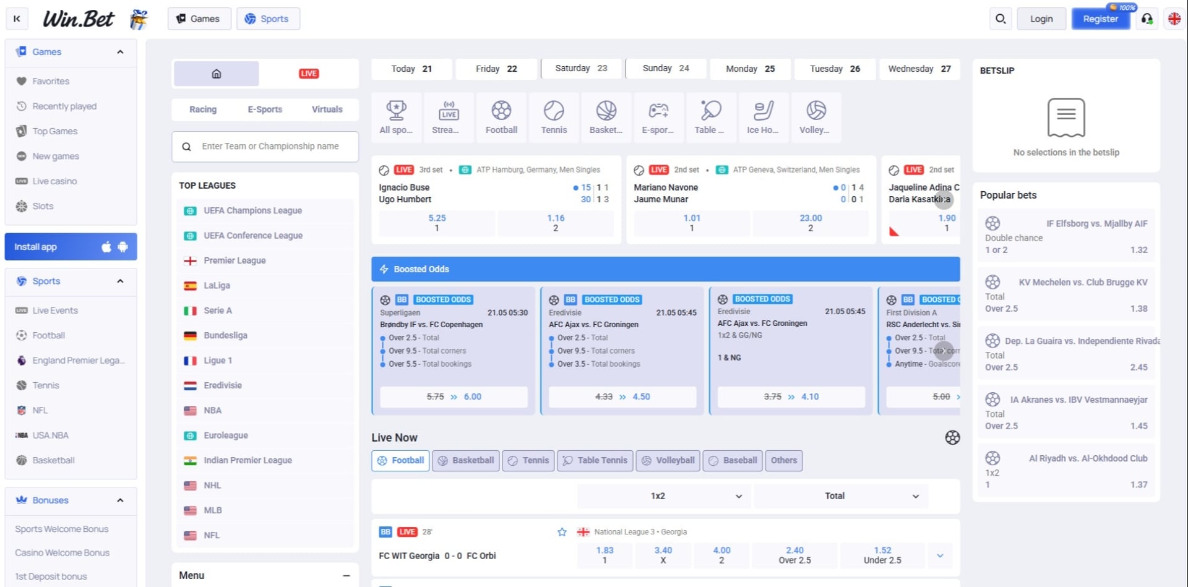Screen dimensions: 1188x587
Task: Select Today 21 date tab
Action: (x=411, y=69)
